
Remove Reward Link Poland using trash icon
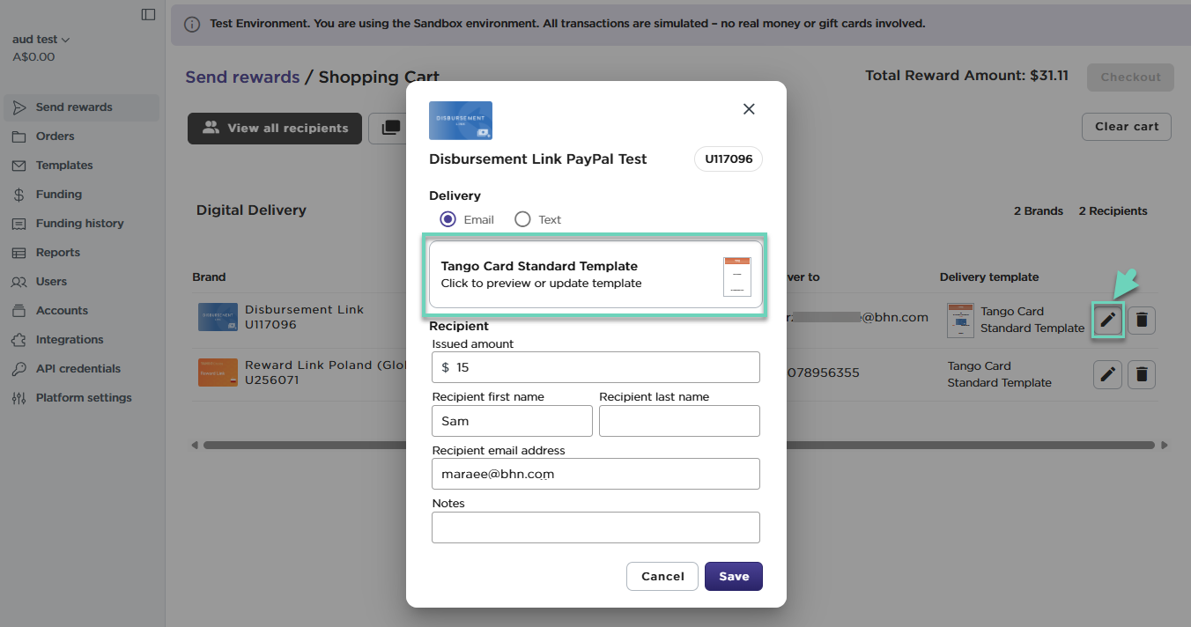tap(1142, 375)
